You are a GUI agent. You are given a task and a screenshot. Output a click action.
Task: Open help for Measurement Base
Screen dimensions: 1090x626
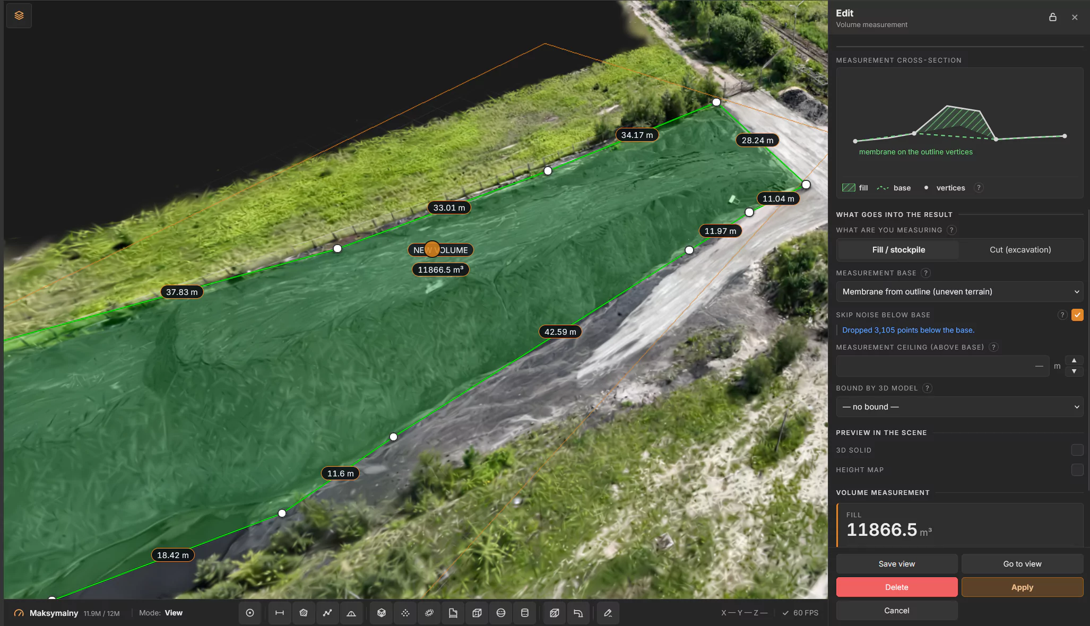[926, 273]
